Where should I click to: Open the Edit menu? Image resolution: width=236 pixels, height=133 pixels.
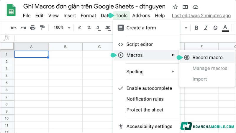(x=39, y=16)
